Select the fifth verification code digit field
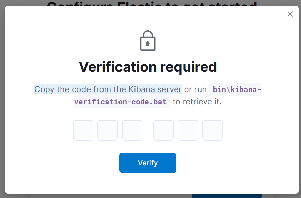The image size is (301, 198). click(188, 130)
